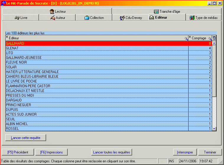224x165 pixels.
Task: Click the Editeur column header
Action: coord(97,38)
